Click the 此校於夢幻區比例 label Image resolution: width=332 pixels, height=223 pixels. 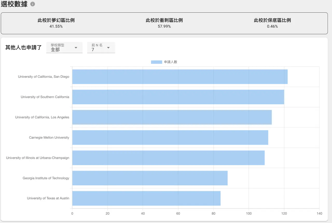coord(56,20)
